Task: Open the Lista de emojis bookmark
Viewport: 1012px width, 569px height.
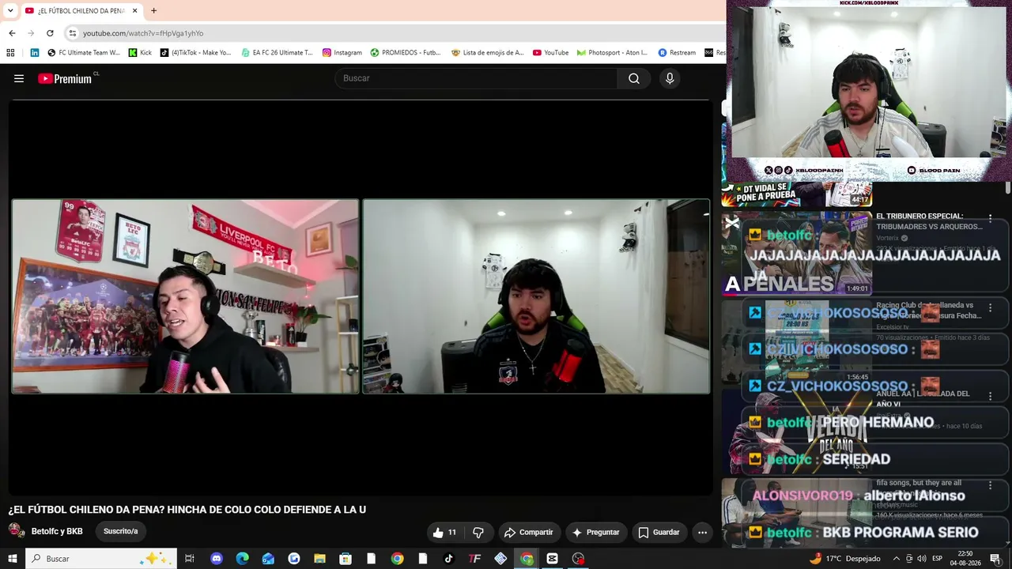Action: pyautogui.click(x=487, y=53)
